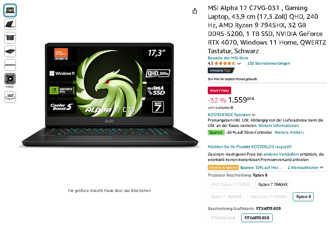This screenshot has width=332, height=225.
Task: Choose the AMD Ryzen 7 7735HS option
Action: point(230,184)
